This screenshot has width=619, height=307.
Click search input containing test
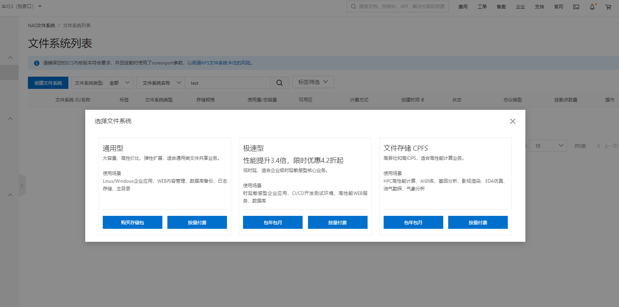click(x=228, y=83)
